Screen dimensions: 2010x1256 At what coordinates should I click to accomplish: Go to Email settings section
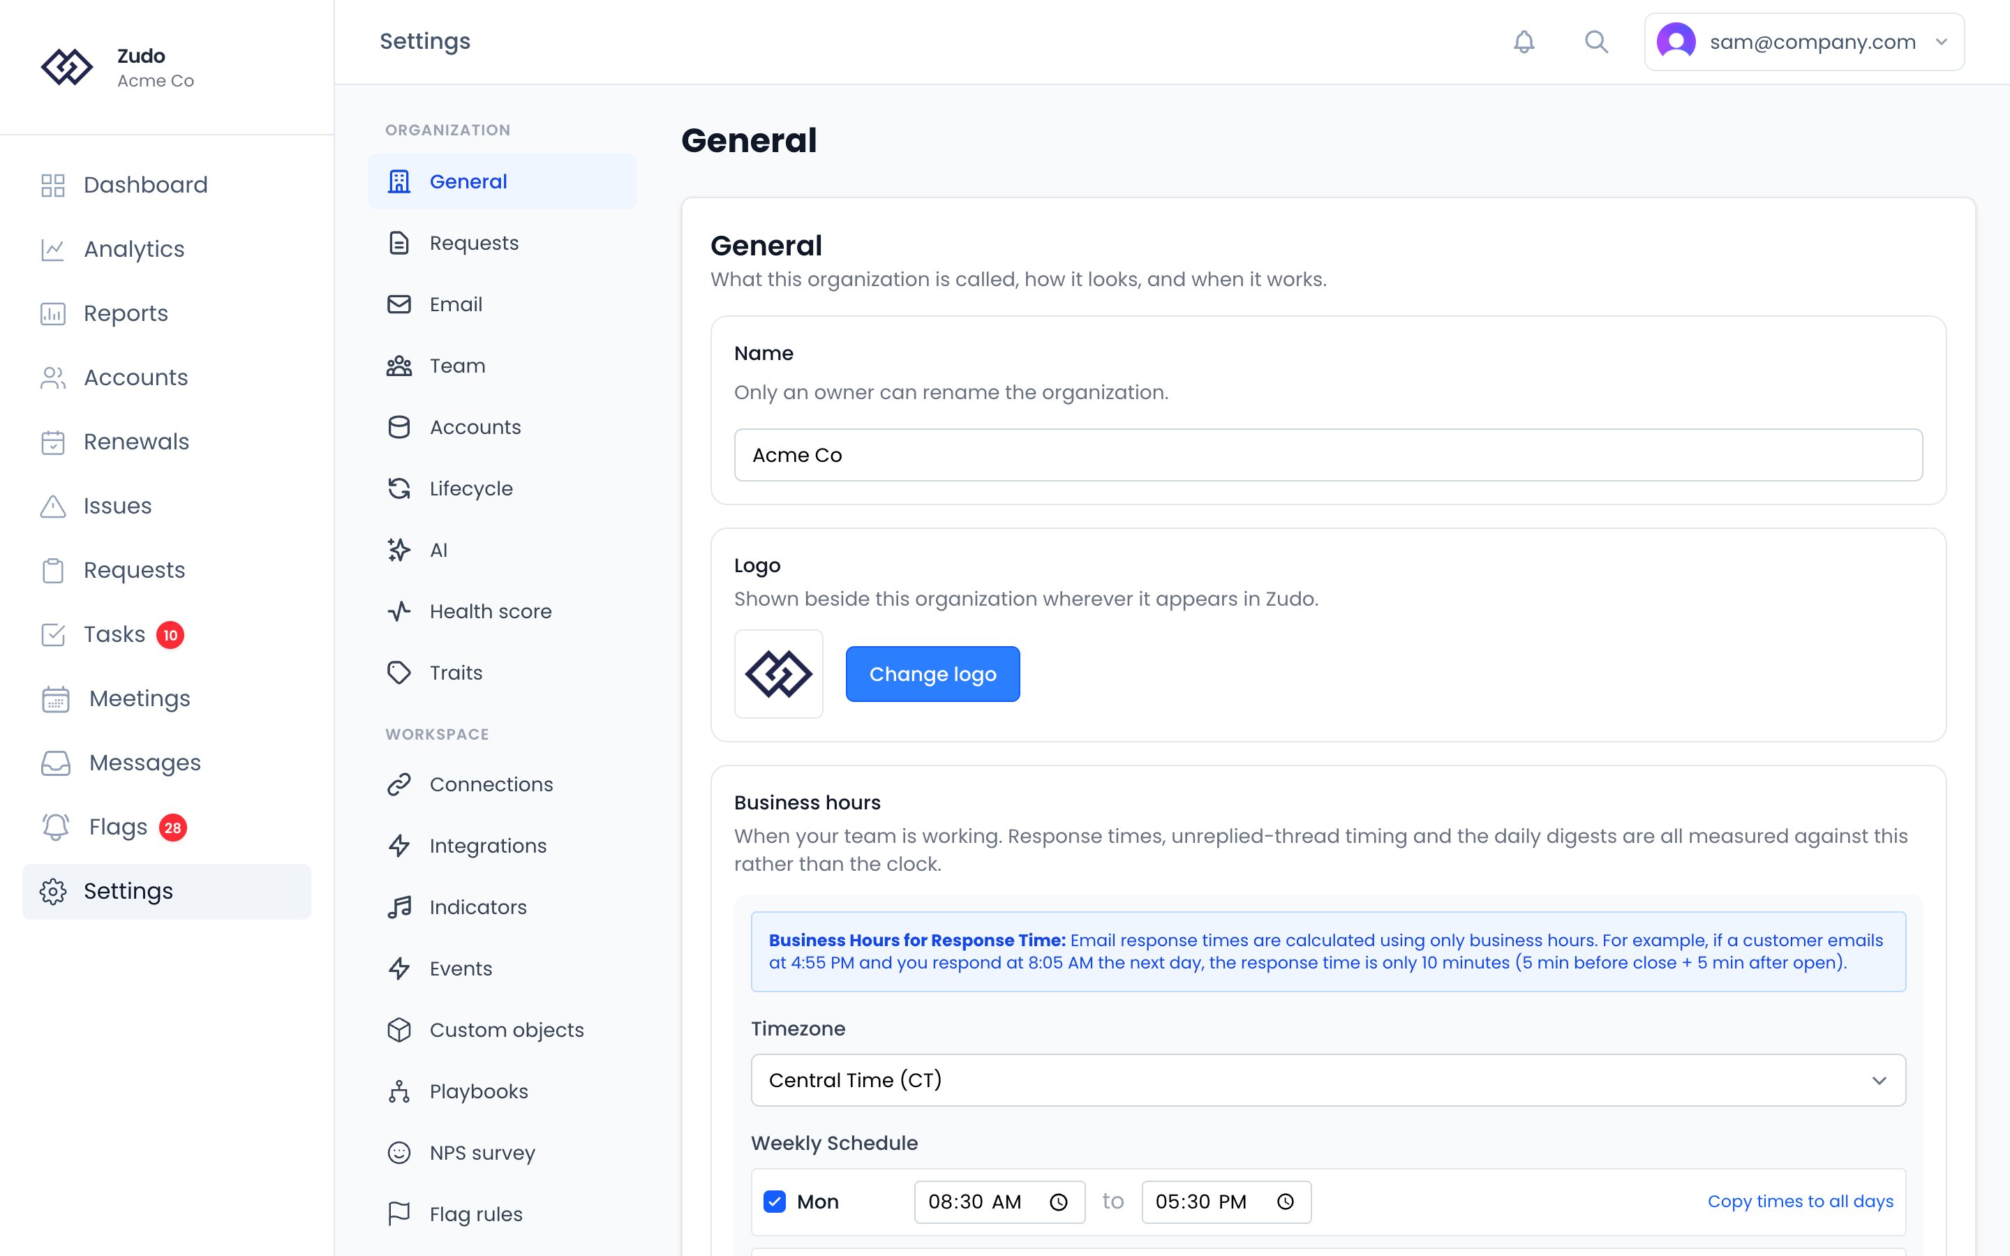click(x=502, y=304)
